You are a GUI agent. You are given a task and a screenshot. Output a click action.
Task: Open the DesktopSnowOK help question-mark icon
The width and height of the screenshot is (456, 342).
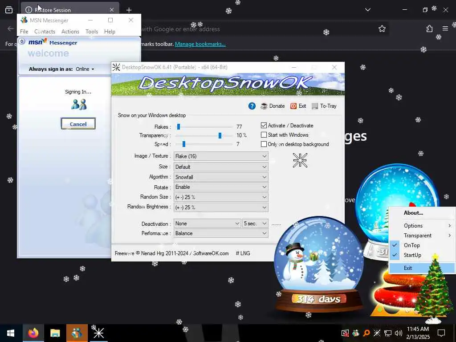252,106
